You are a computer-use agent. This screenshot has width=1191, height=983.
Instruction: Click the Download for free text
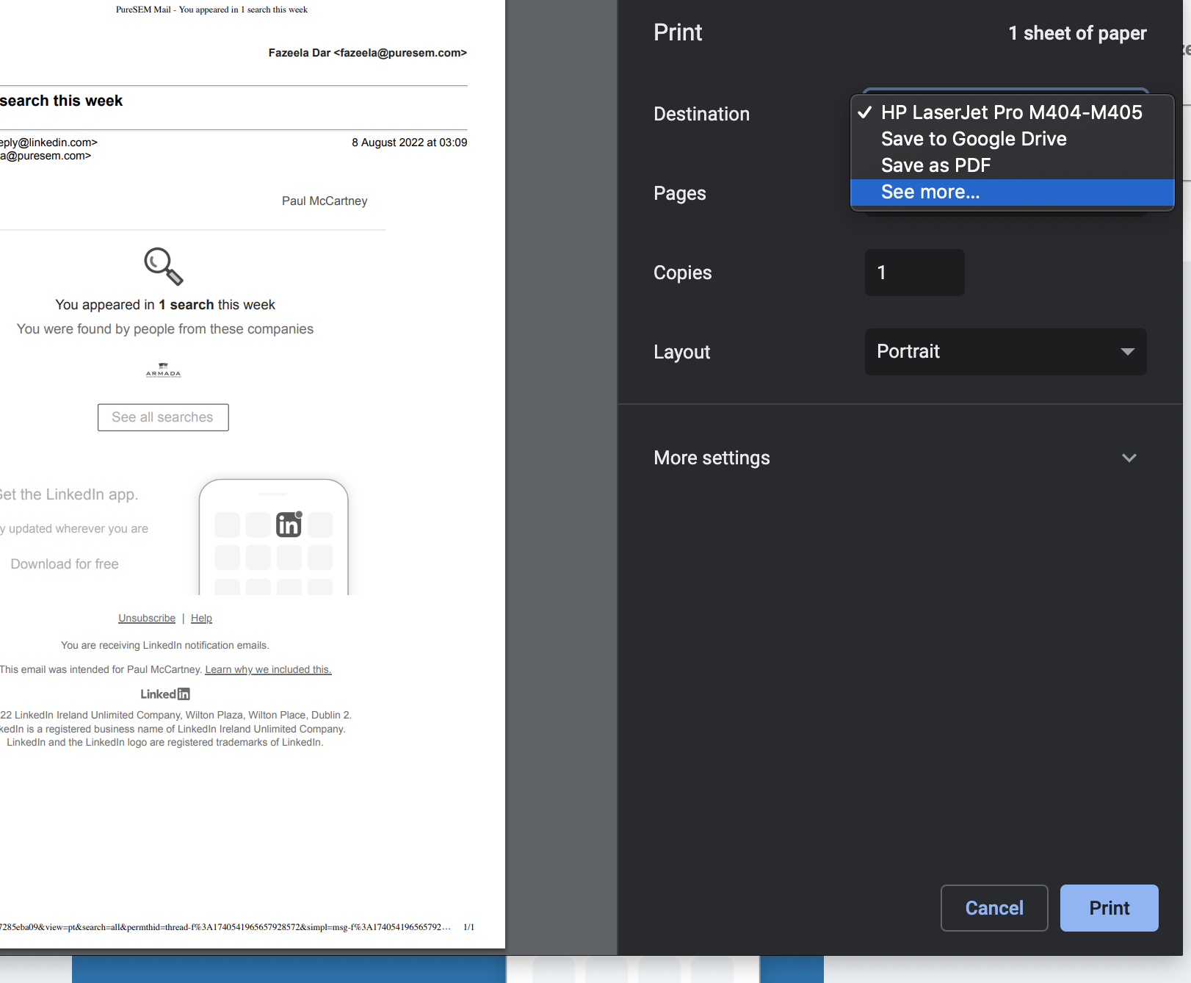tap(65, 564)
